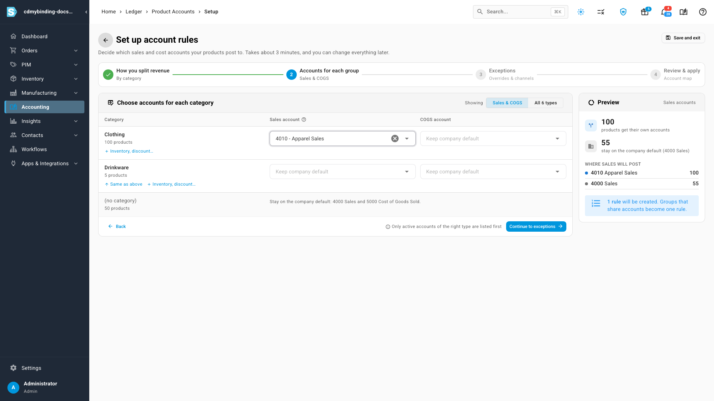Go to Dashboard in the sidebar
This screenshot has height=401, width=714.
tap(45, 36)
